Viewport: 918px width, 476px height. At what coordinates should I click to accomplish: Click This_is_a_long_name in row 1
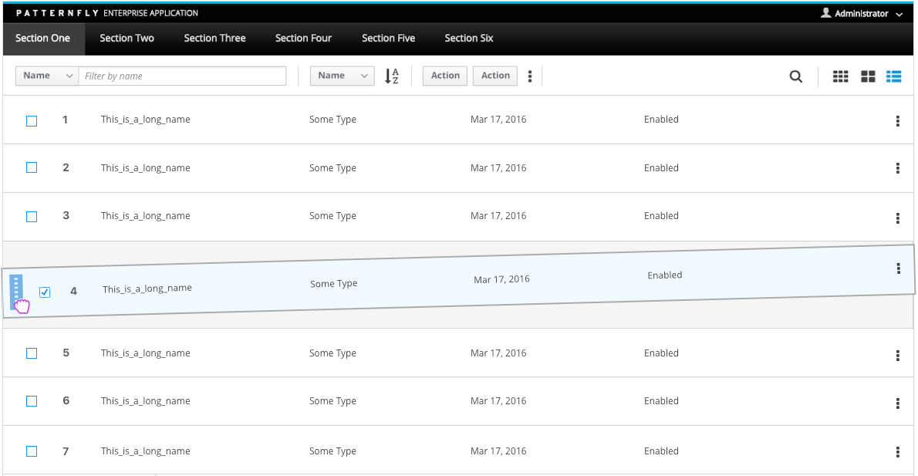pyautogui.click(x=145, y=120)
